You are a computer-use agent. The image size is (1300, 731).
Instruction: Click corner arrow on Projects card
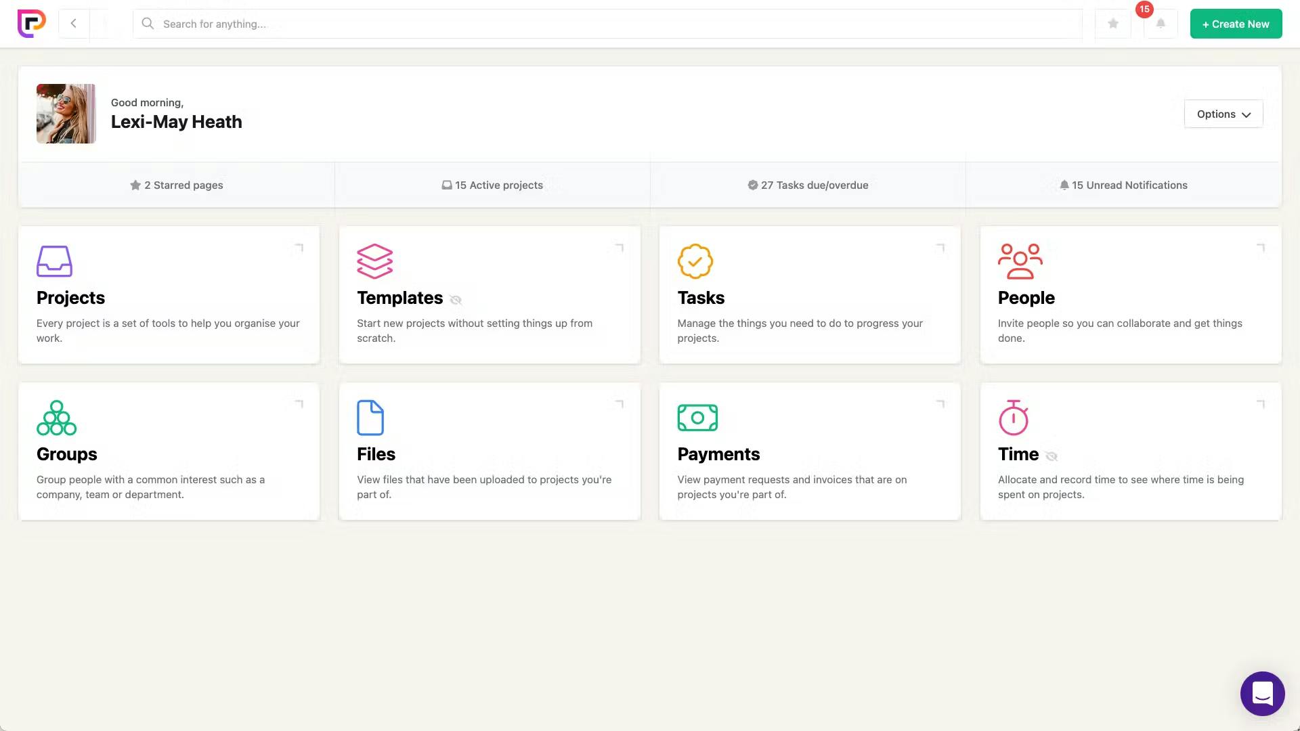[x=299, y=248]
